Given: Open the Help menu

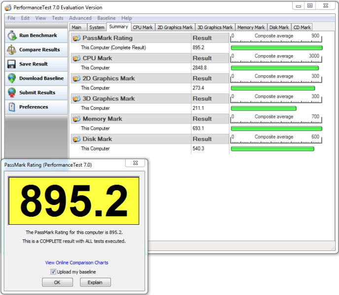Looking at the screenshot, I should 127,18.
